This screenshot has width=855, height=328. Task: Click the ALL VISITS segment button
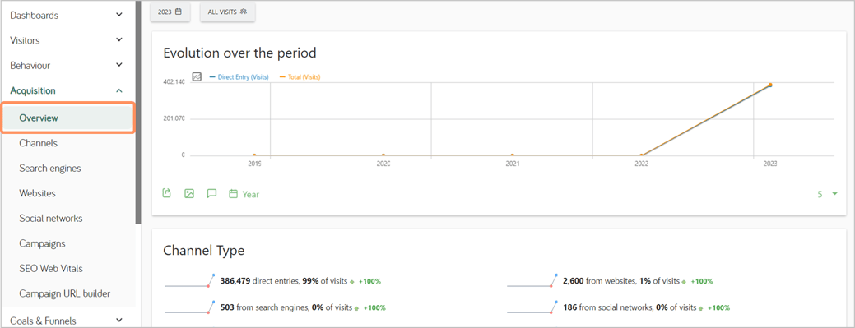tap(227, 12)
